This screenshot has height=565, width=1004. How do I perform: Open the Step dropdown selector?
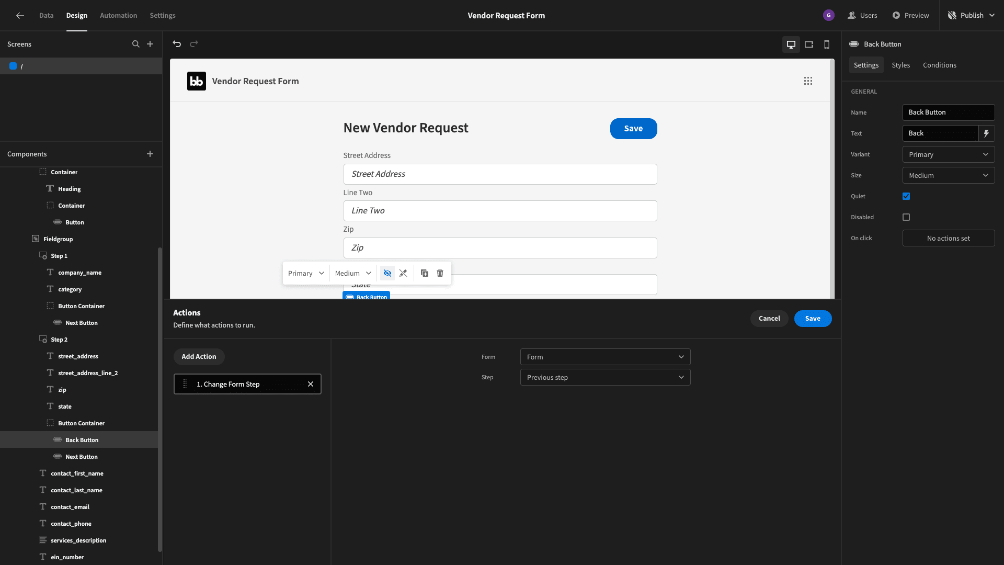click(x=604, y=377)
